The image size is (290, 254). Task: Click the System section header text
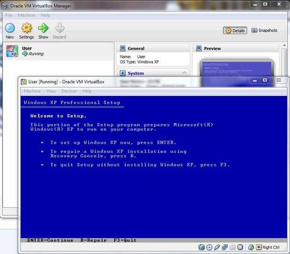click(136, 73)
